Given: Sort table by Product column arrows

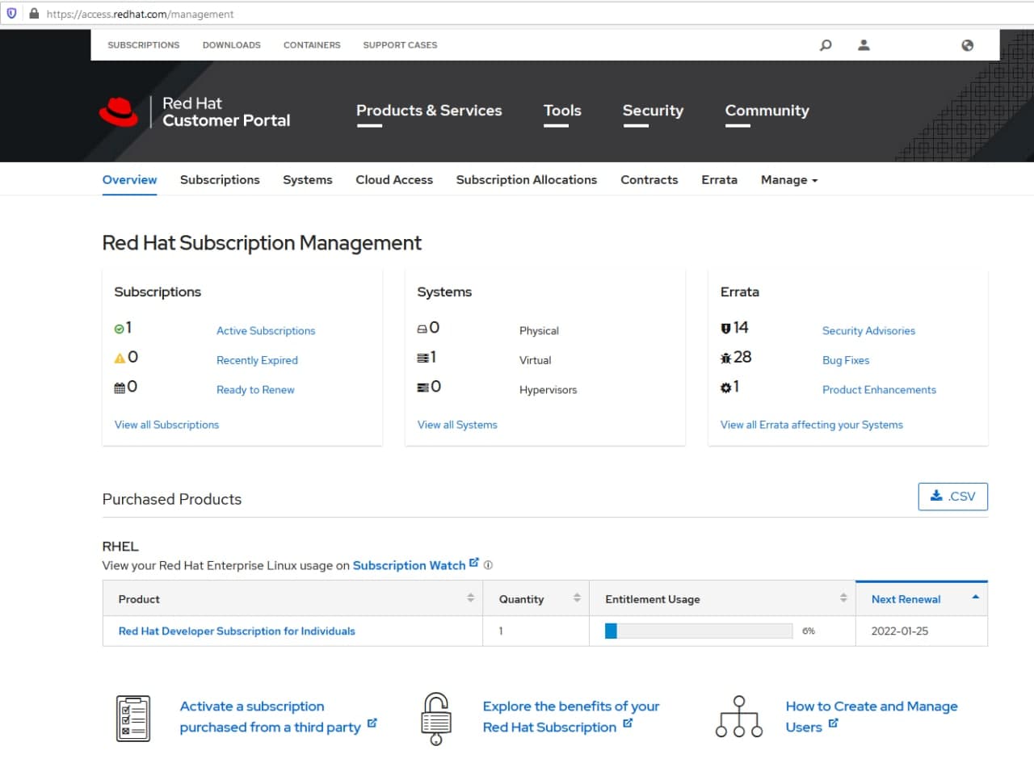Looking at the screenshot, I should tap(471, 598).
